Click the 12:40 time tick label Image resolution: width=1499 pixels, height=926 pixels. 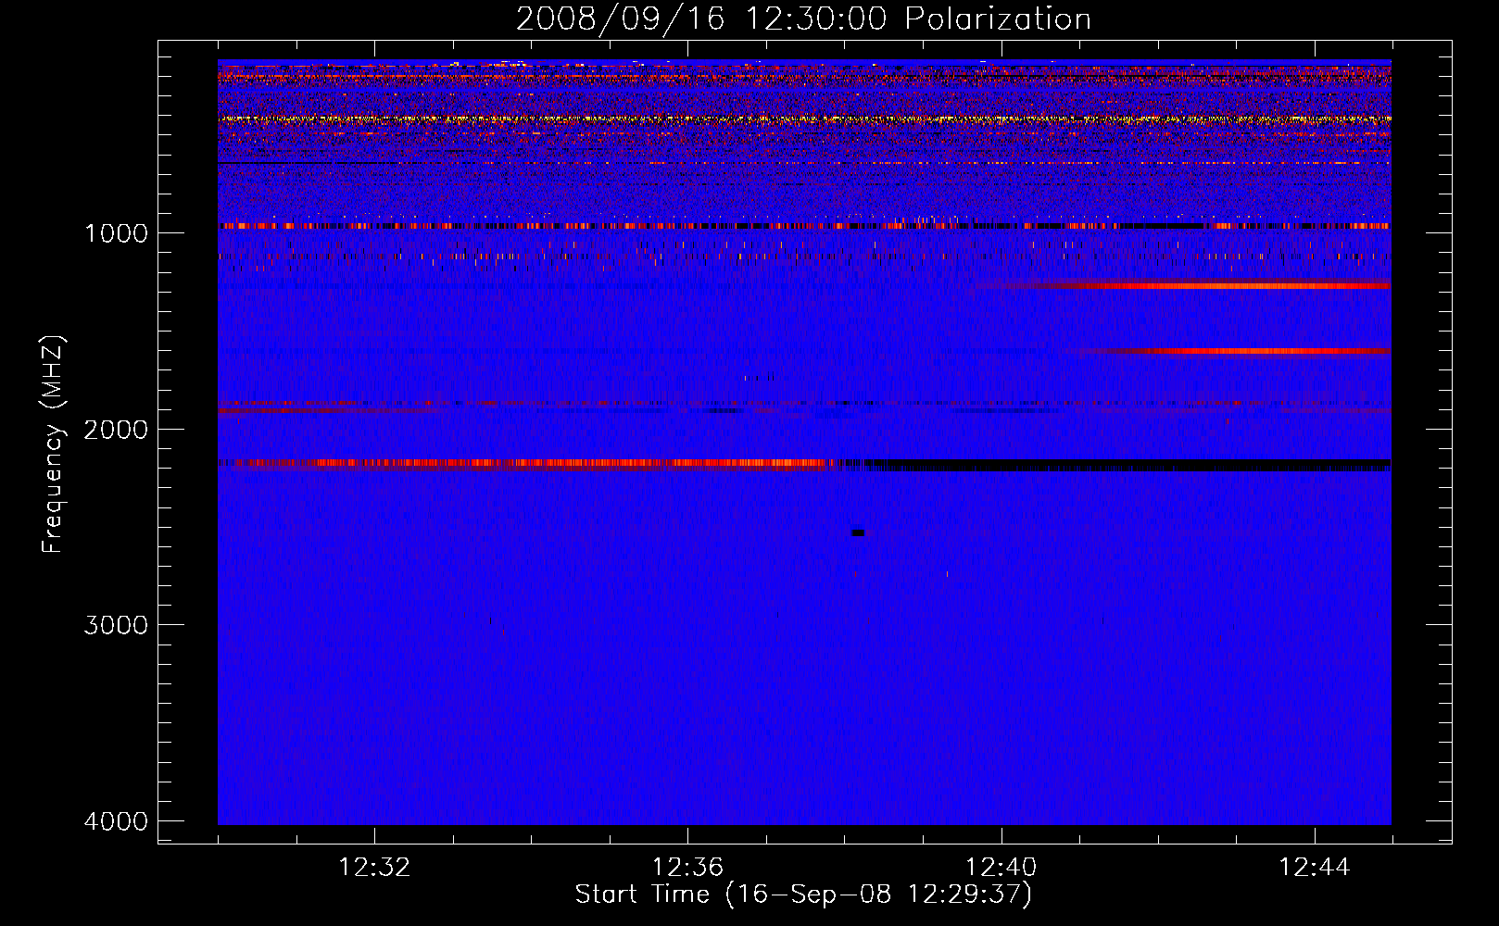point(1001,868)
